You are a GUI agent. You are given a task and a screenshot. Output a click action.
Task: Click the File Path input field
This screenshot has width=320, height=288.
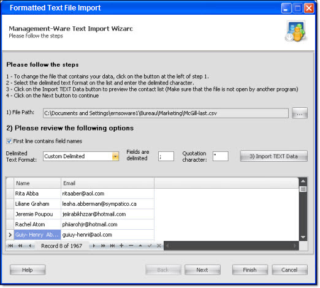click(166, 113)
